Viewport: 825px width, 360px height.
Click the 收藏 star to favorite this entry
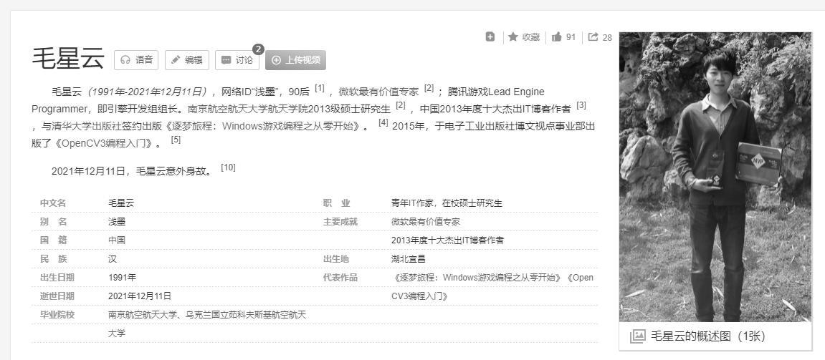pyautogui.click(x=524, y=37)
